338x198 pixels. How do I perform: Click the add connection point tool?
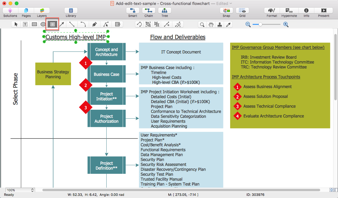(167, 24)
